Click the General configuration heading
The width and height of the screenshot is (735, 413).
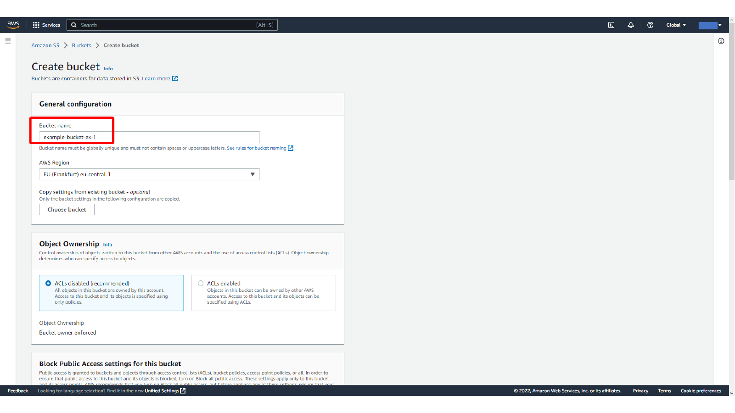(x=75, y=104)
